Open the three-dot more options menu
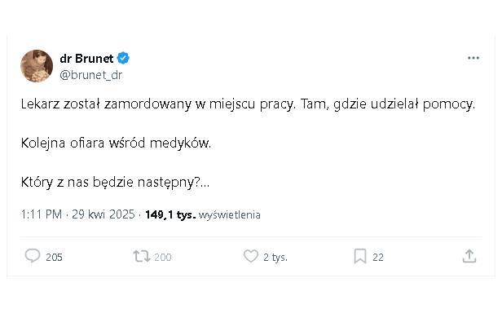Screen dimensions: 502x309 [473, 58]
